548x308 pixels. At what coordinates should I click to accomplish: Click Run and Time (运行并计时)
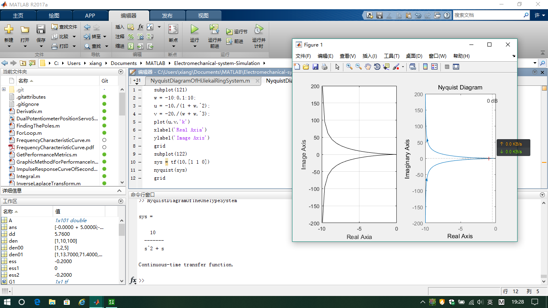point(259,36)
